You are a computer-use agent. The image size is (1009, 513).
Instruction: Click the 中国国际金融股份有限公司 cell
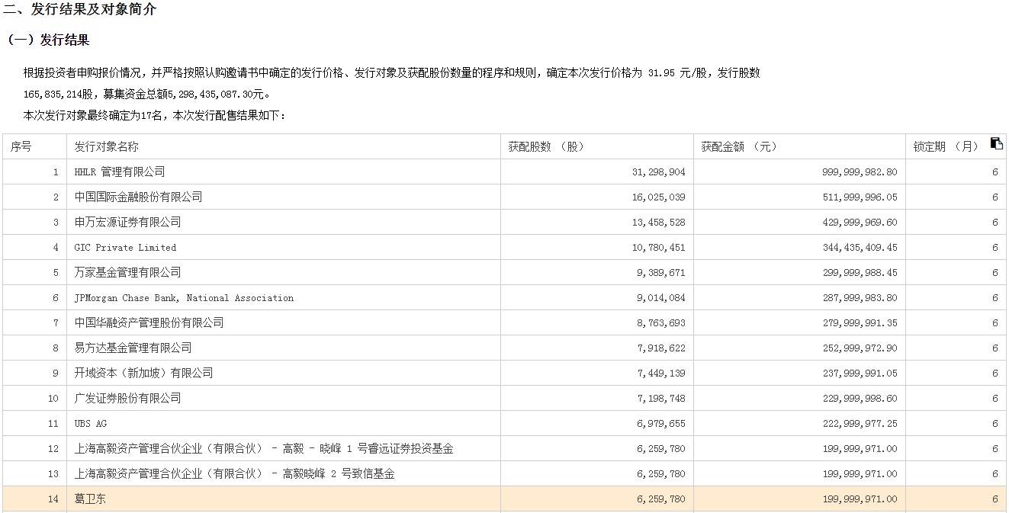[284, 197]
